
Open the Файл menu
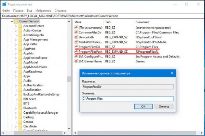point(6,11)
